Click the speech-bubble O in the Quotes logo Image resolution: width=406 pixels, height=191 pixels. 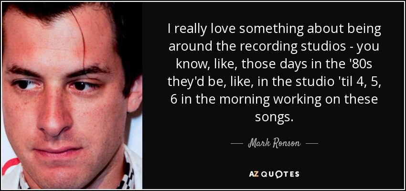coord(278,174)
